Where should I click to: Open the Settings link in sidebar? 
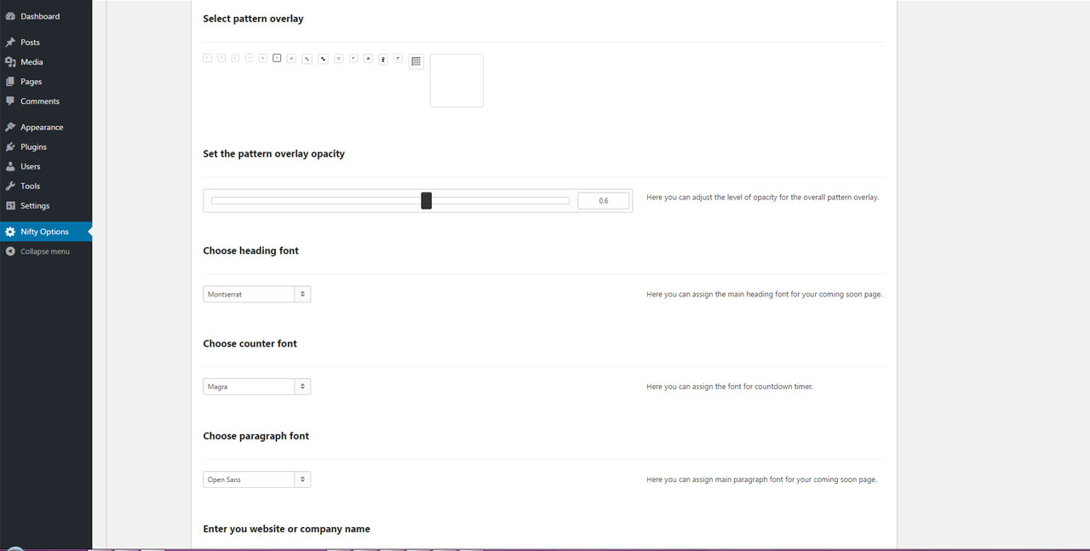coord(35,205)
